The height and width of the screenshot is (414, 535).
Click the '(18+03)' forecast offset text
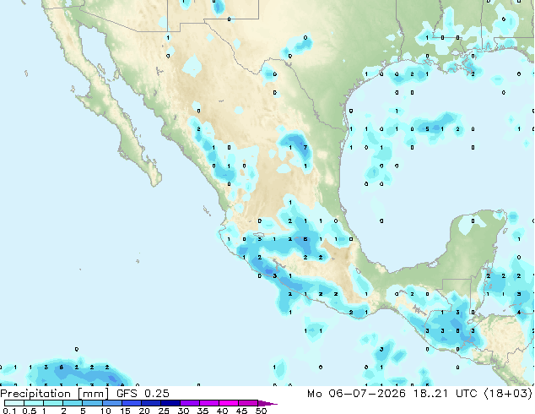point(508,394)
